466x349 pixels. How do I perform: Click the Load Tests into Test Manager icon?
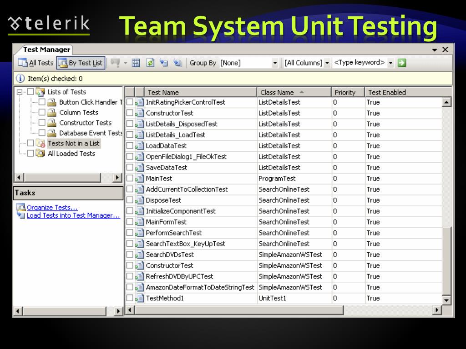point(21,215)
